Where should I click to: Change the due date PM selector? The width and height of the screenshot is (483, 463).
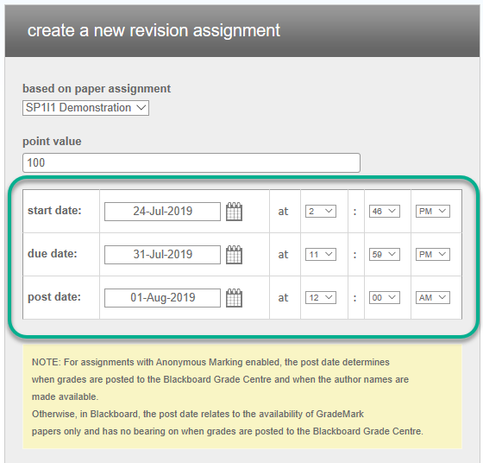pyautogui.click(x=433, y=255)
